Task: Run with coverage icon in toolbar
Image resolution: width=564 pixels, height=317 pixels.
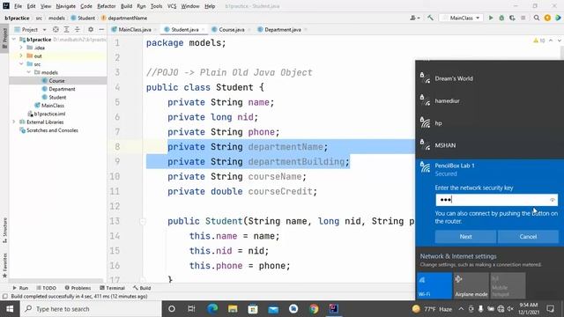Action: coord(512,18)
